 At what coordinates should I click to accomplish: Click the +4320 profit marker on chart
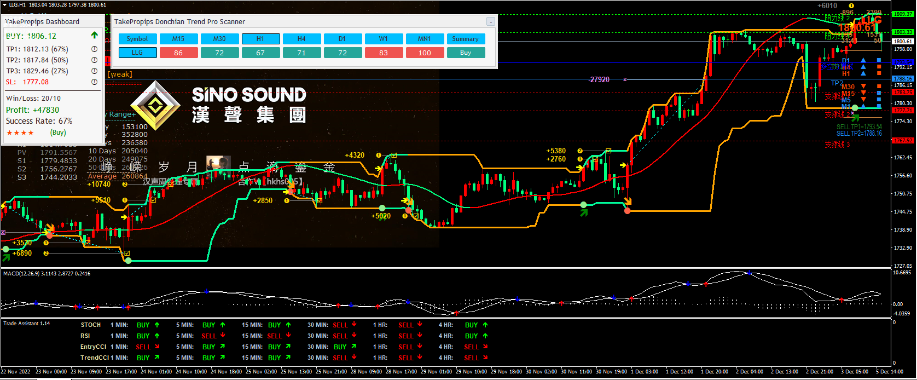tap(355, 155)
